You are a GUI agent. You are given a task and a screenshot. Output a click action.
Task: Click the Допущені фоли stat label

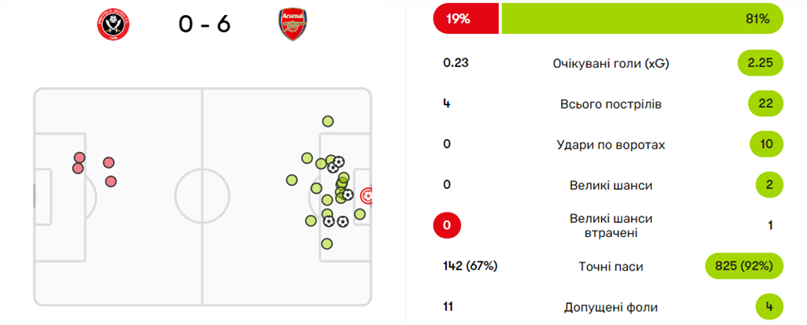click(x=611, y=307)
